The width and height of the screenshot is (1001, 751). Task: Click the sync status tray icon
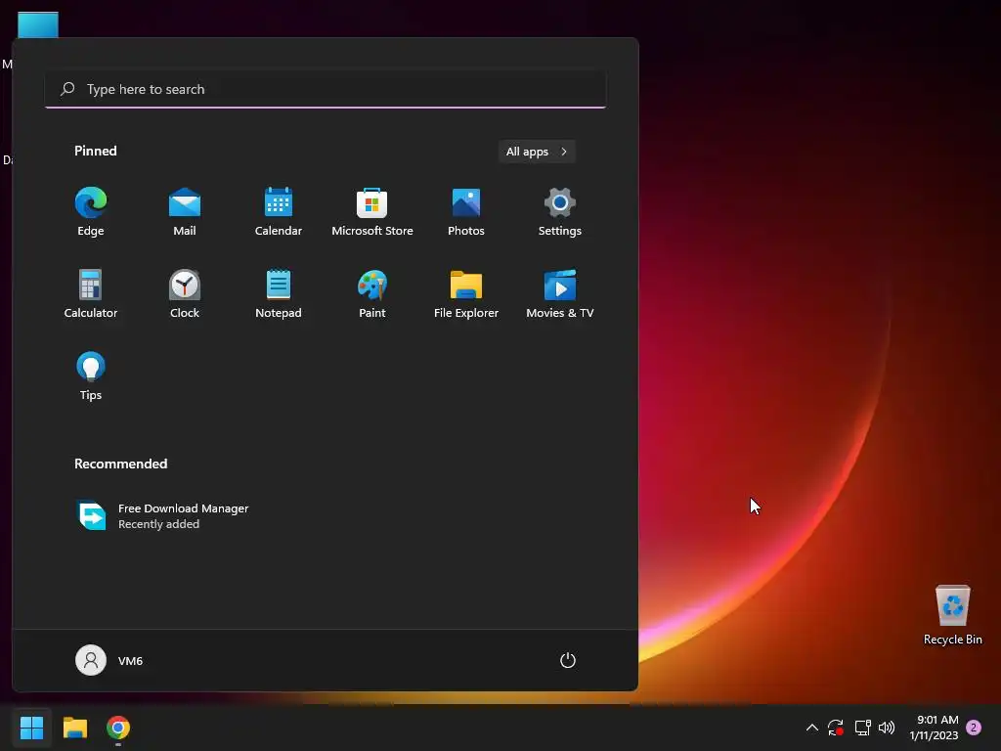point(836,728)
